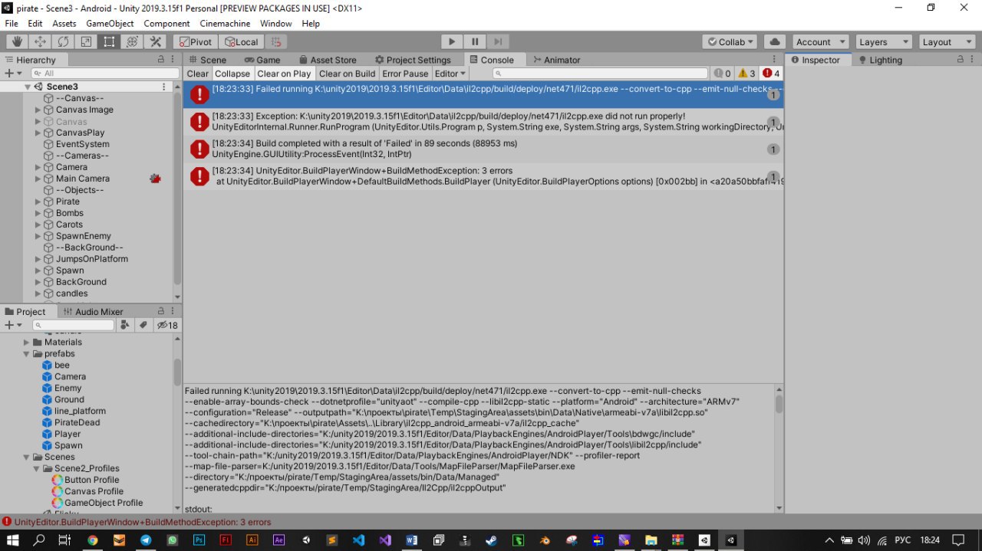
Task: Click the Console search field
Action: click(x=599, y=74)
